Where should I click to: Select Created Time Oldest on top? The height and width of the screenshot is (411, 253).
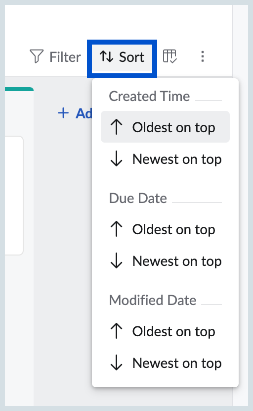tap(165, 127)
